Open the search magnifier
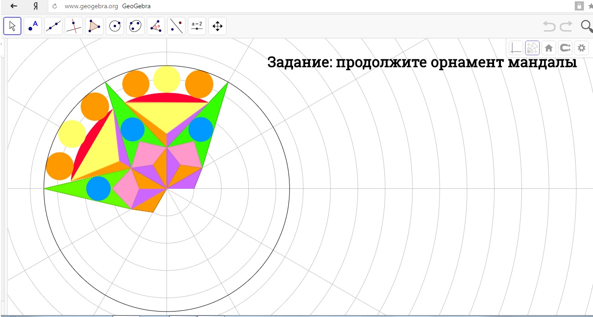This screenshot has width=593, height=317. coord(587,26)
